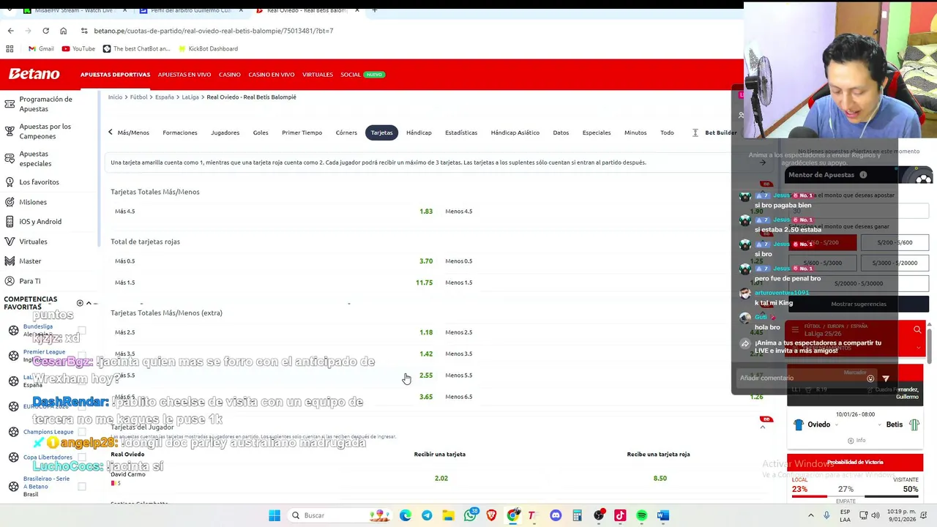
Task: Open Virtuales section
Action: point(318,75)
